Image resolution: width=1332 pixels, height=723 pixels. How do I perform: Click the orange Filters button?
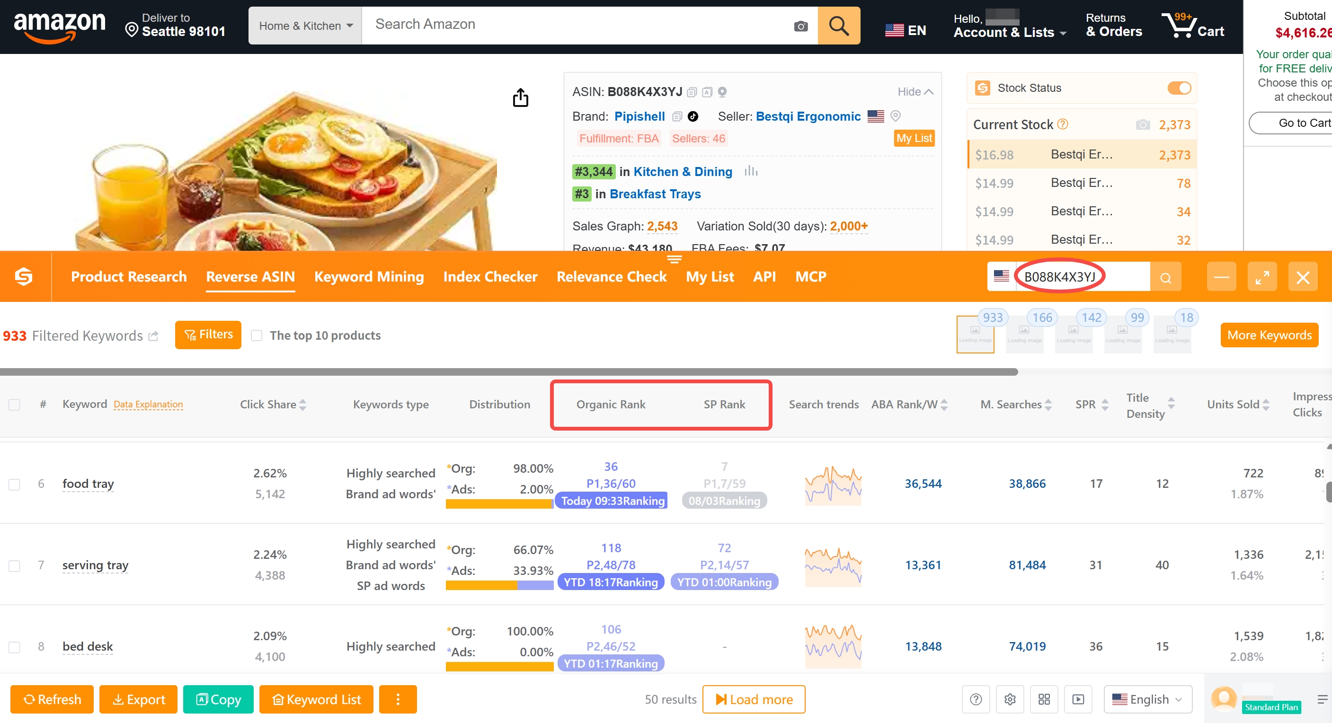point(208,335)
